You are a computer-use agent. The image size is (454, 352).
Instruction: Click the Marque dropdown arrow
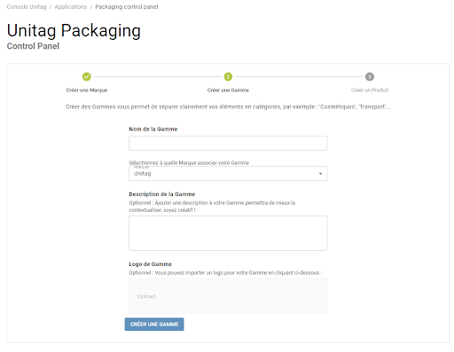click(320, 174)
